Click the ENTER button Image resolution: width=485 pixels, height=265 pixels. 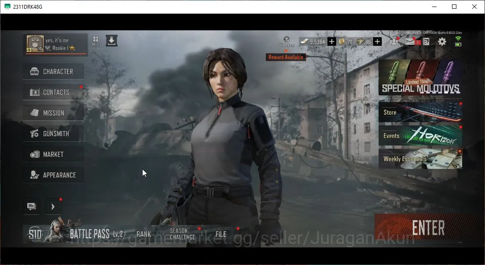tap(428, 228)
